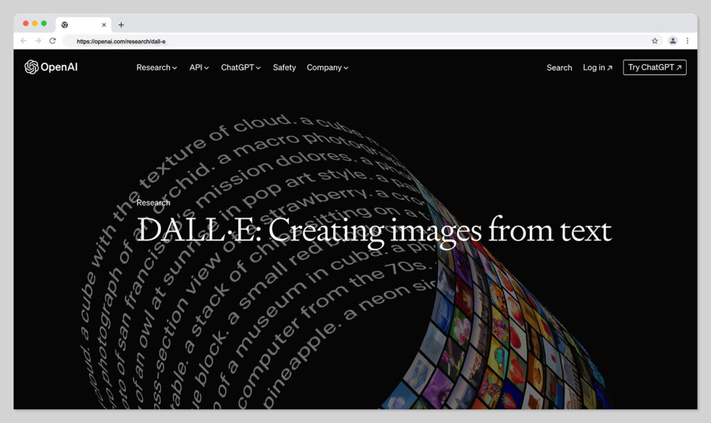Click the Log in link

coord(597,67)
